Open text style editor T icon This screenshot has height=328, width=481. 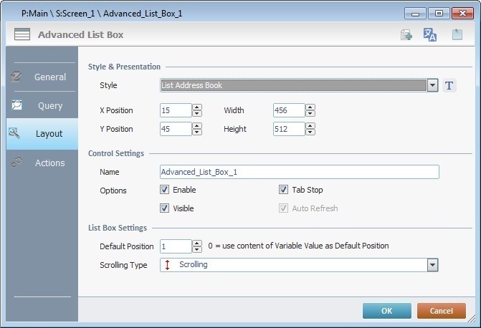449,85
